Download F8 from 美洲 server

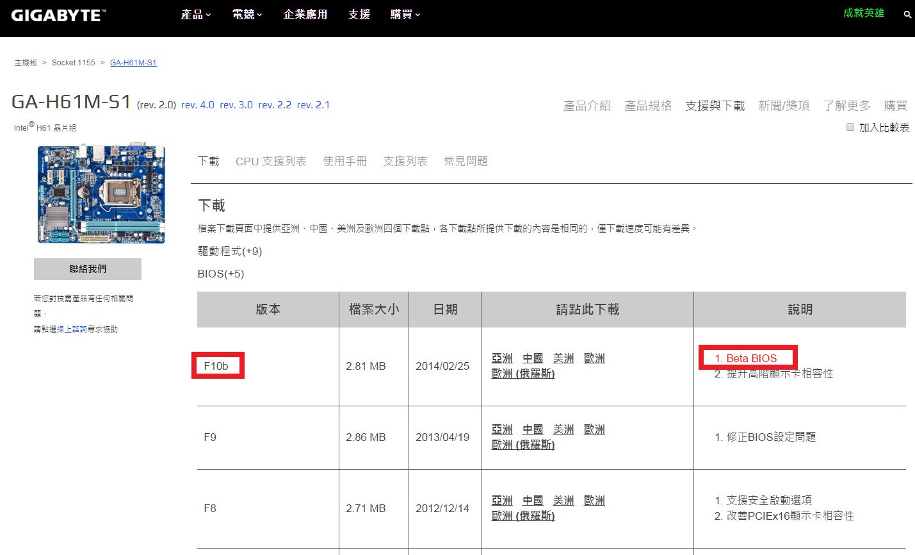point(563,501)
